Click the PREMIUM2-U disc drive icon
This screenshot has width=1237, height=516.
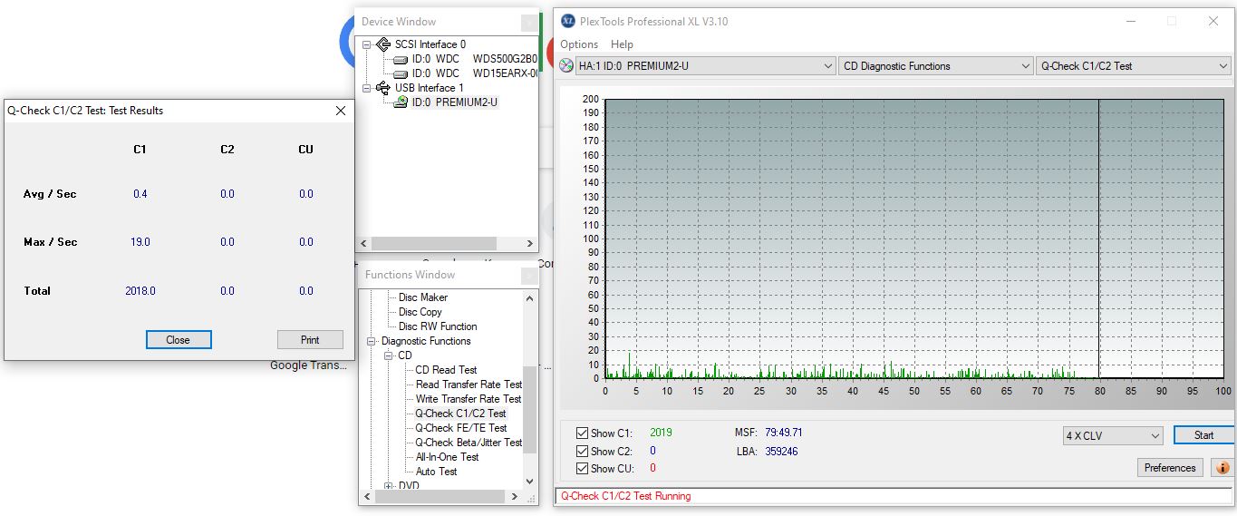(400, 102)
